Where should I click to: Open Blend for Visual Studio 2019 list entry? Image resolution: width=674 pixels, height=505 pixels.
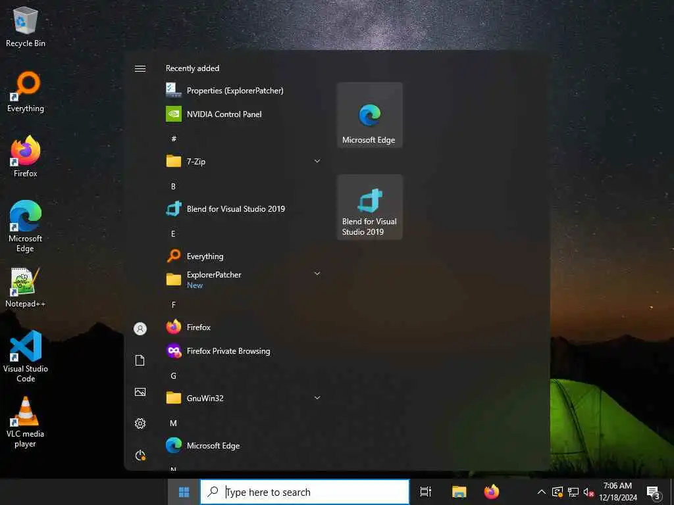[x=244, y=209]
